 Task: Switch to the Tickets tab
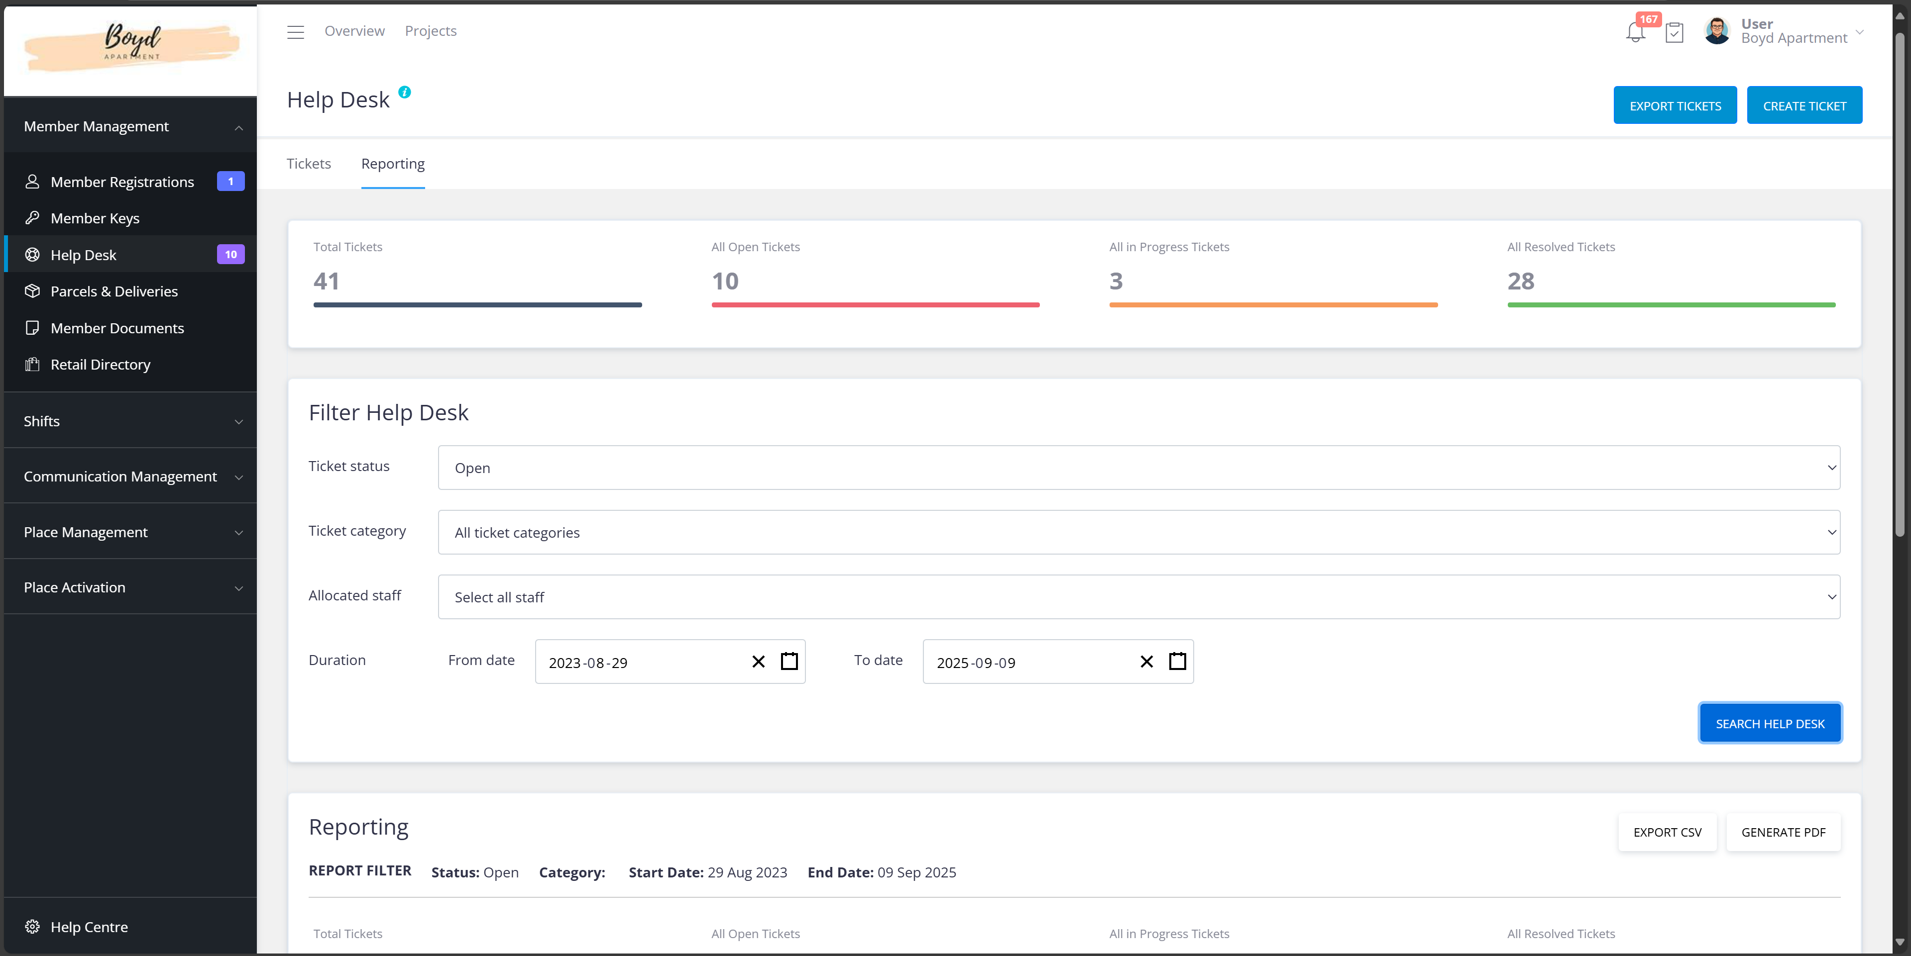[309, 164]
